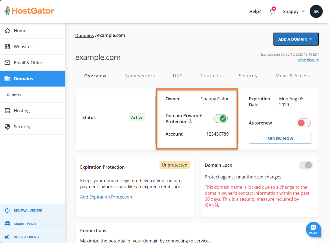Click the Add Expiration Protection link
This screenshot has height=243, width=329.
(106, 197)
